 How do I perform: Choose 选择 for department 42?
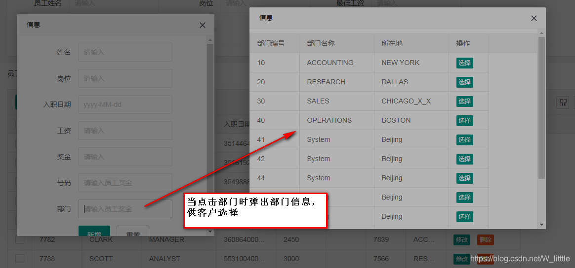tap(465, 159)
